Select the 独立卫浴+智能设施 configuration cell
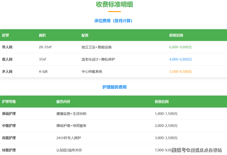 [x=96, y=47]
